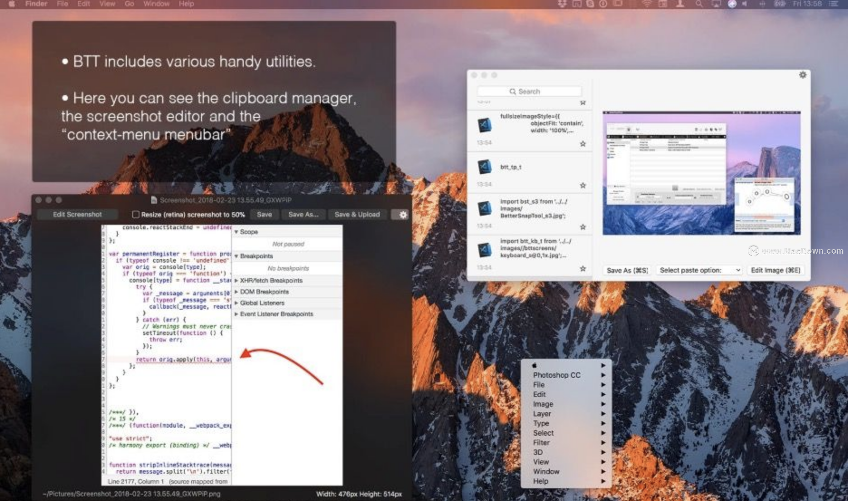Open the Image submenu in context menu
The image size is (848, 501).
tap(566, 404)
